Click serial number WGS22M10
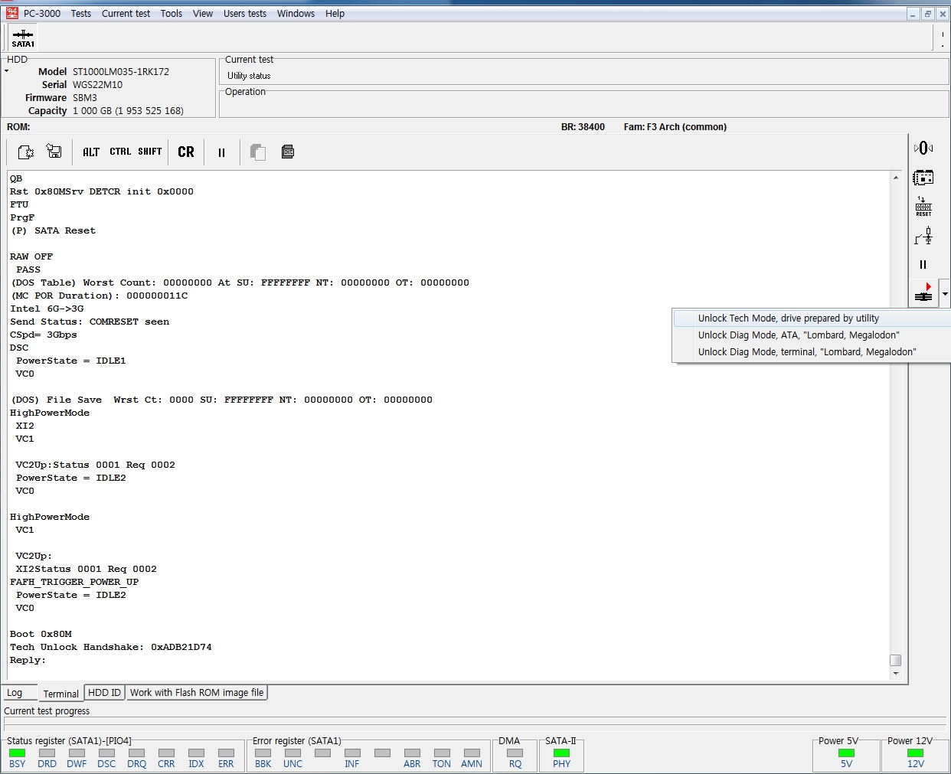The width and height of the screenshot is (951, 774). point(97,85)
